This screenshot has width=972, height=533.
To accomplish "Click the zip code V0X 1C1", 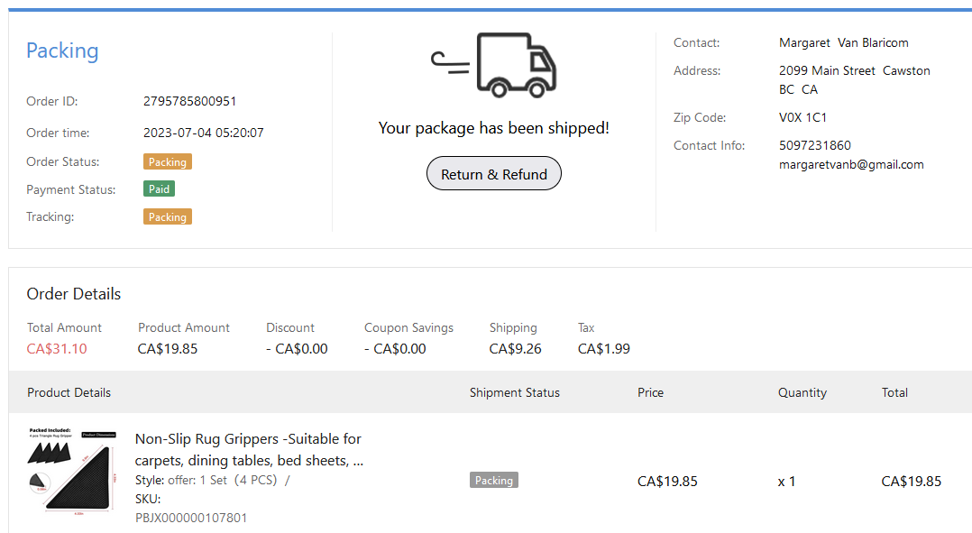I will click(802, 117).
